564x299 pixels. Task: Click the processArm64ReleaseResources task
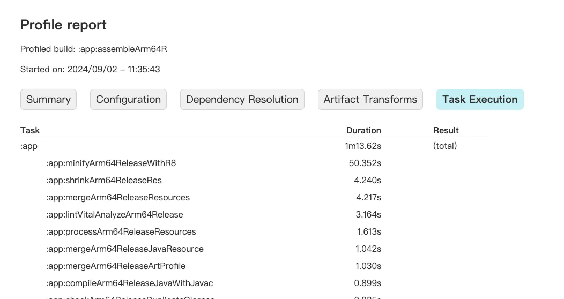pos(121,231)
